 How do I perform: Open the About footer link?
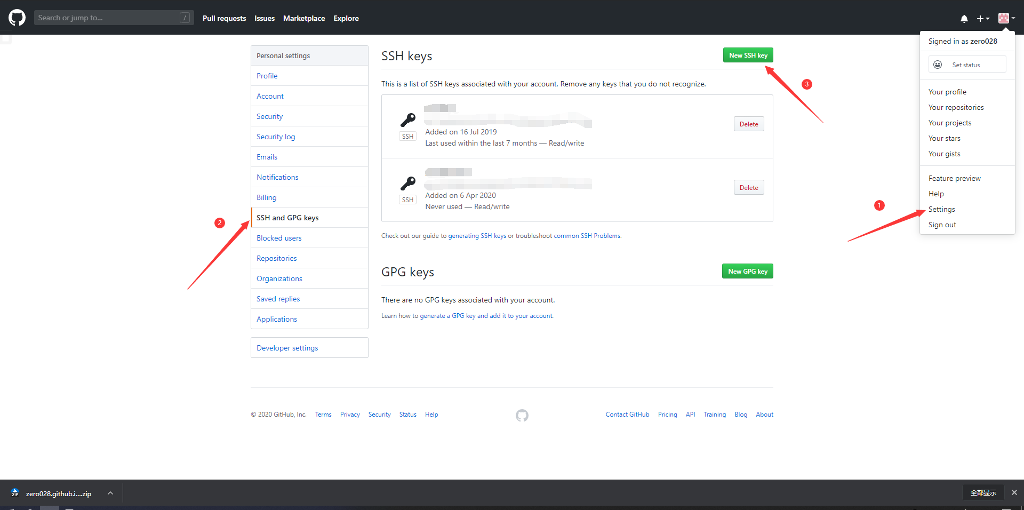point(765,415)
